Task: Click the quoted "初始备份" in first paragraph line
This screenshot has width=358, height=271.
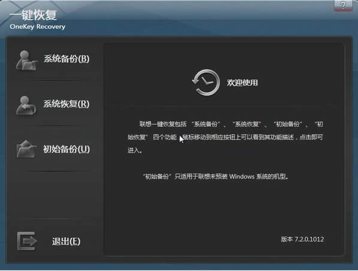Action: coord(288,124)
